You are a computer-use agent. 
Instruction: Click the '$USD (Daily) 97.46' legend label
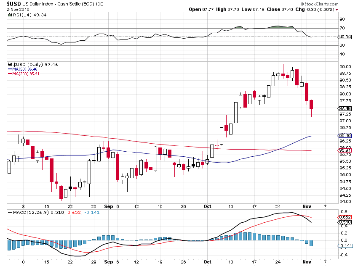click(x=35, y=64)
